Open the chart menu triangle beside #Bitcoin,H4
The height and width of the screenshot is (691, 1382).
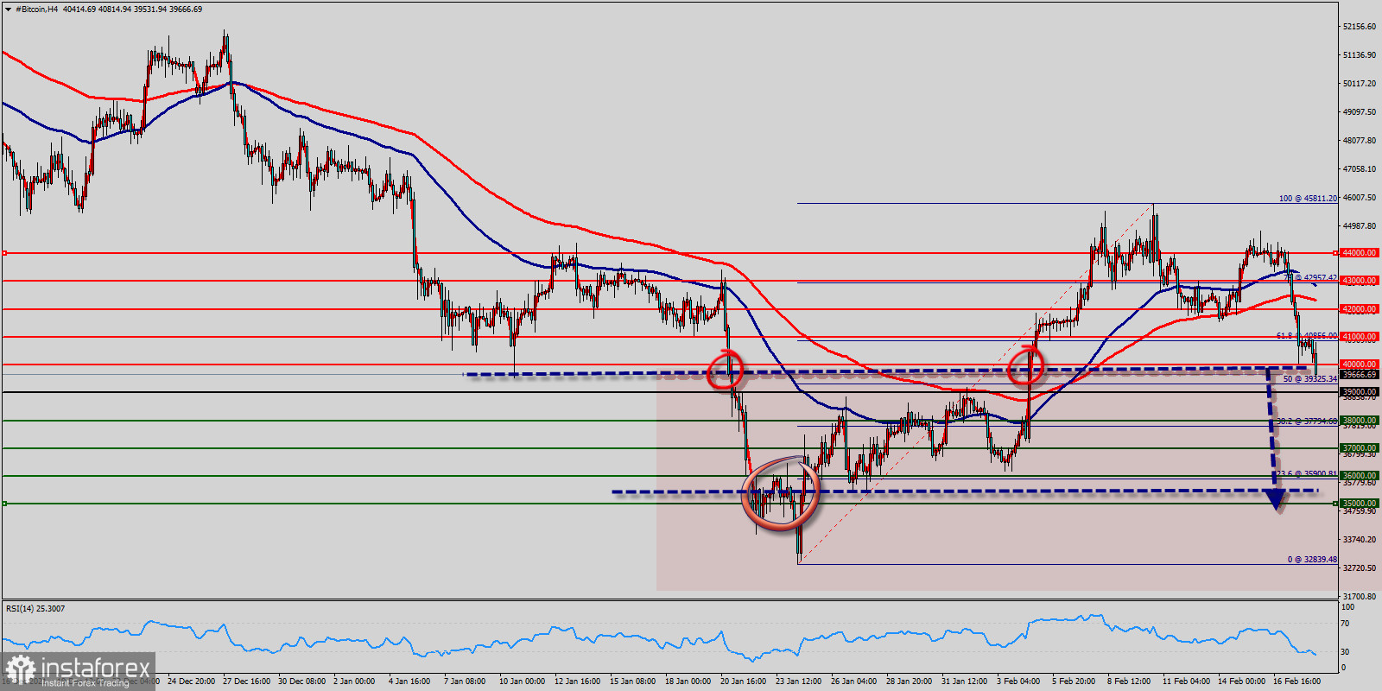(x=8, y=9)
